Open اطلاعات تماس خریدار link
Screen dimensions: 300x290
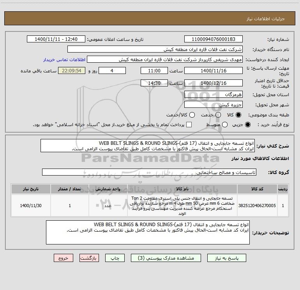coord(64,60)
